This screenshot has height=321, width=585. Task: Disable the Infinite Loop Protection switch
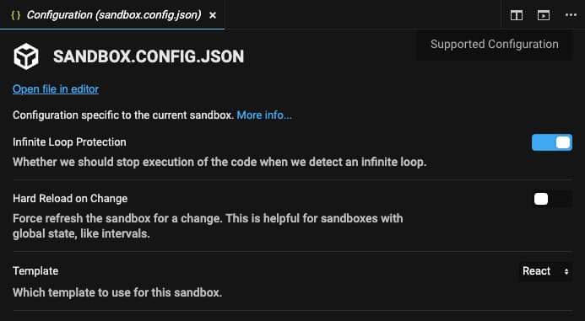pyautogui.click(x=552, y=142)
